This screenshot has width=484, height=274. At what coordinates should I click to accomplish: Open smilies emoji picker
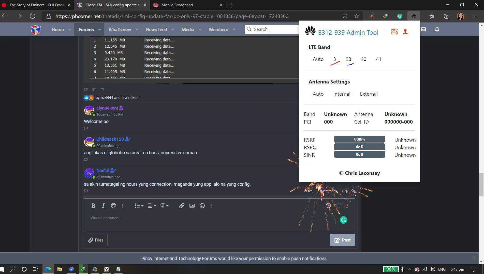point(202,206)
